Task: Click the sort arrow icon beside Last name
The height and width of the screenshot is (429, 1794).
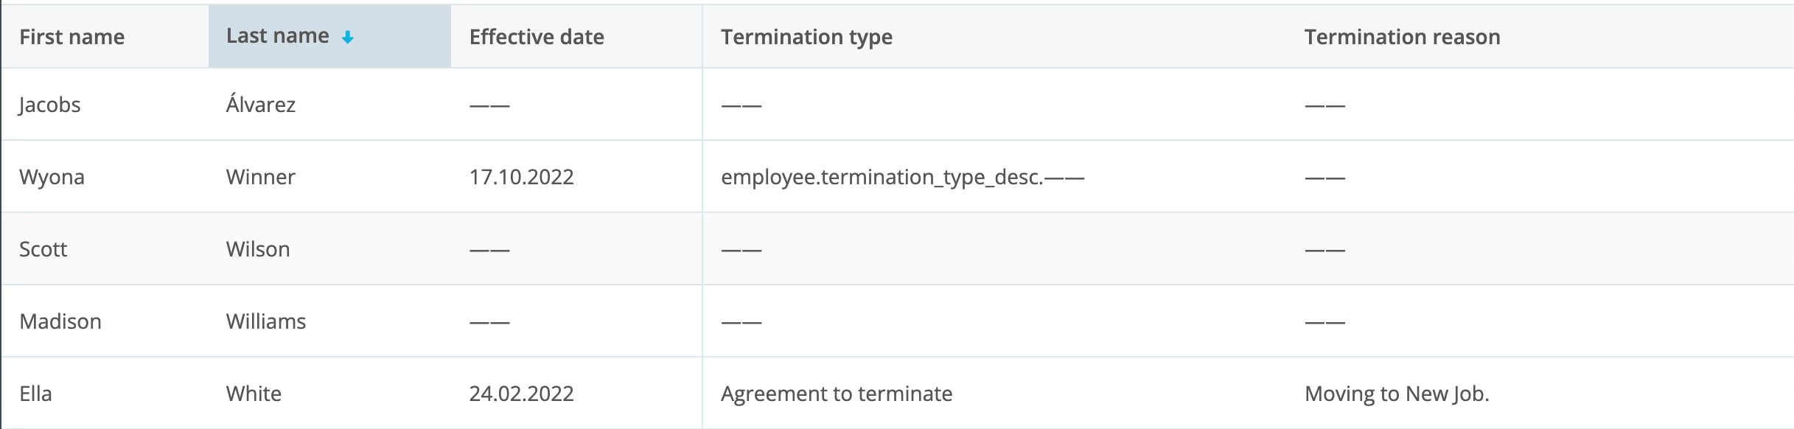Action: click(348, 38)
